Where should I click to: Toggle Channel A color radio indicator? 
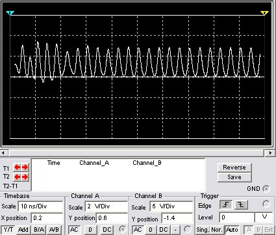tap(123, 229)
